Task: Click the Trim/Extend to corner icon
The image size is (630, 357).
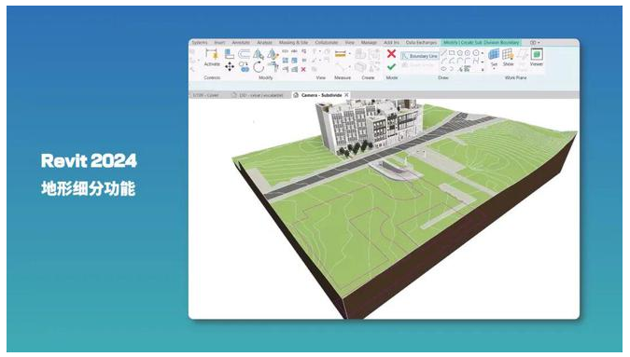Action: [x=274, y=67]
